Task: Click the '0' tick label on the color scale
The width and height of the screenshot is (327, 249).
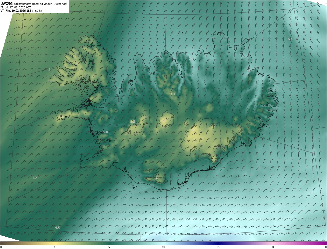Action: click(1, 247)
